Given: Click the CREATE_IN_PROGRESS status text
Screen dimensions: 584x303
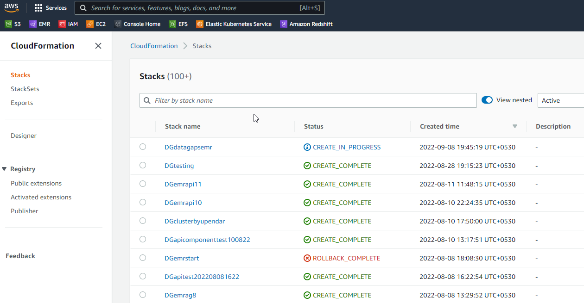Looking at the screenshot, I should [347, 147].
